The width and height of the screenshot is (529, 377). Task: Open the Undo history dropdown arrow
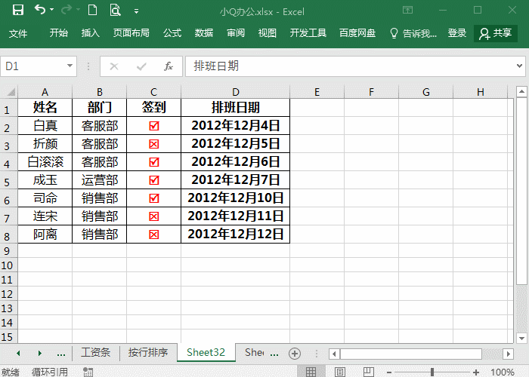click(52, 10)
